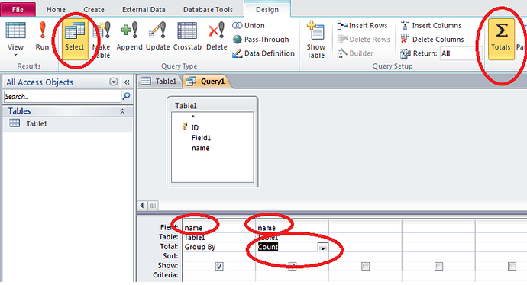Click the Union query option
Viewport: 527px width, 285px height.
pyautogui.click(x=248, y=25)
